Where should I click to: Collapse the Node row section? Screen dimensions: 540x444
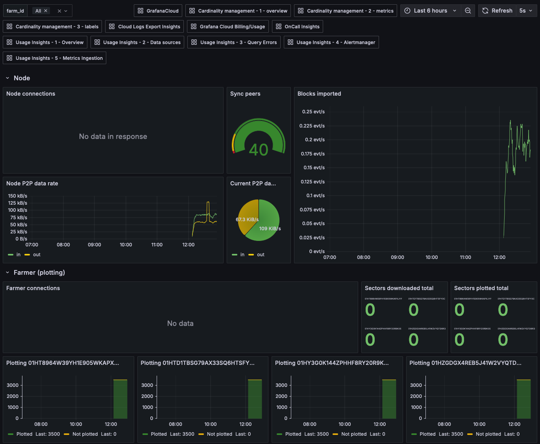7,78
